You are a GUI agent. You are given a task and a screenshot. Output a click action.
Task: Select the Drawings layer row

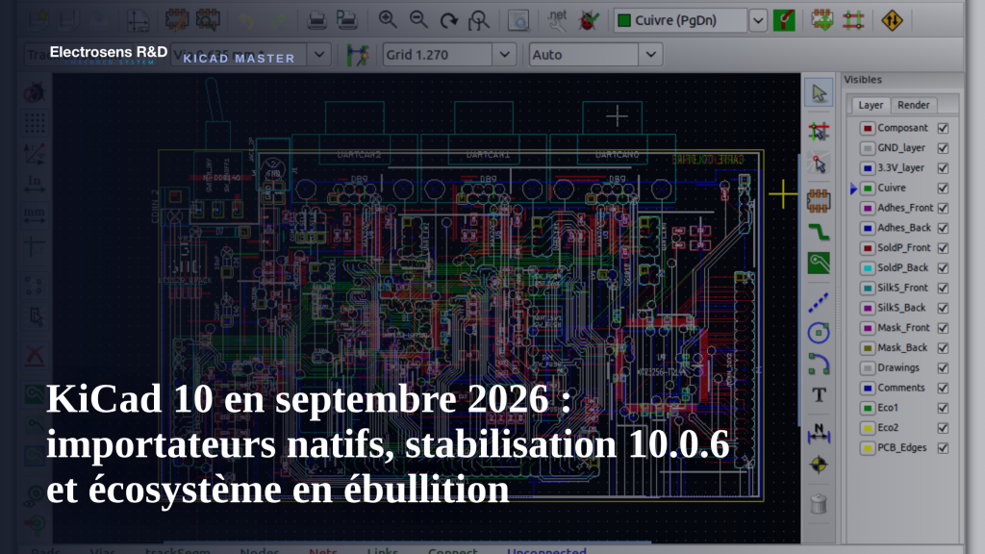point(903,368)
